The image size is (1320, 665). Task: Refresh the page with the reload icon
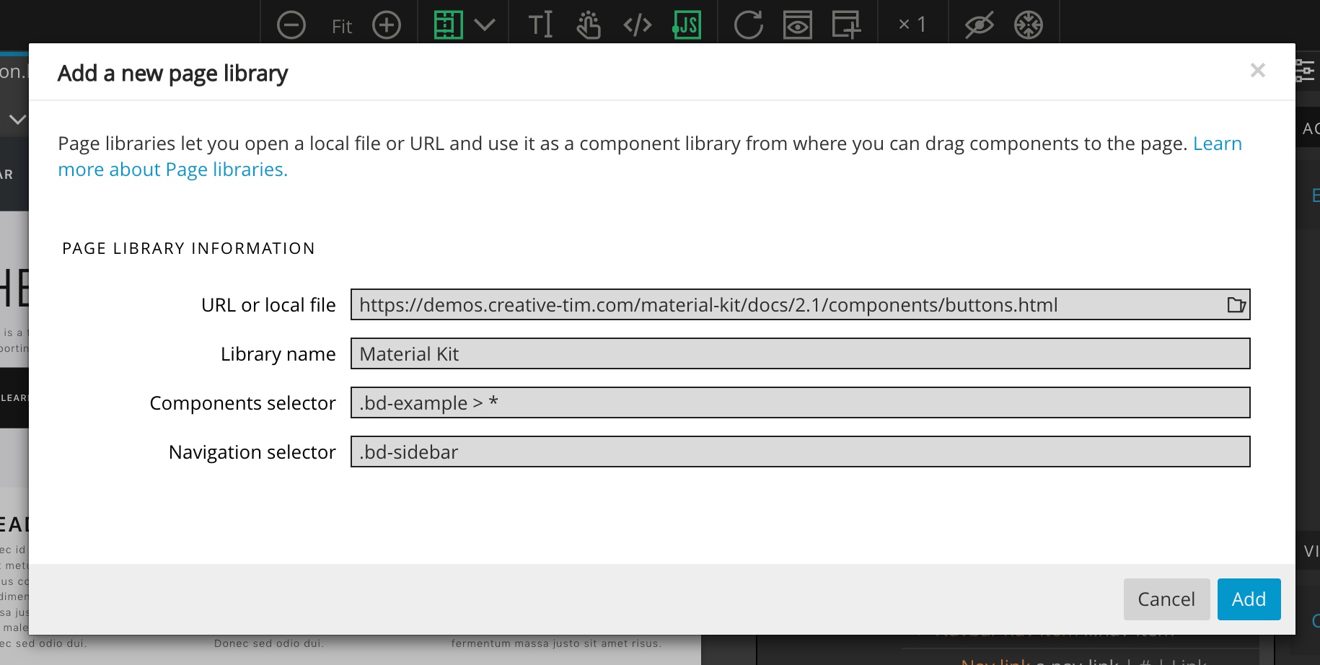(x=748, y=25)
